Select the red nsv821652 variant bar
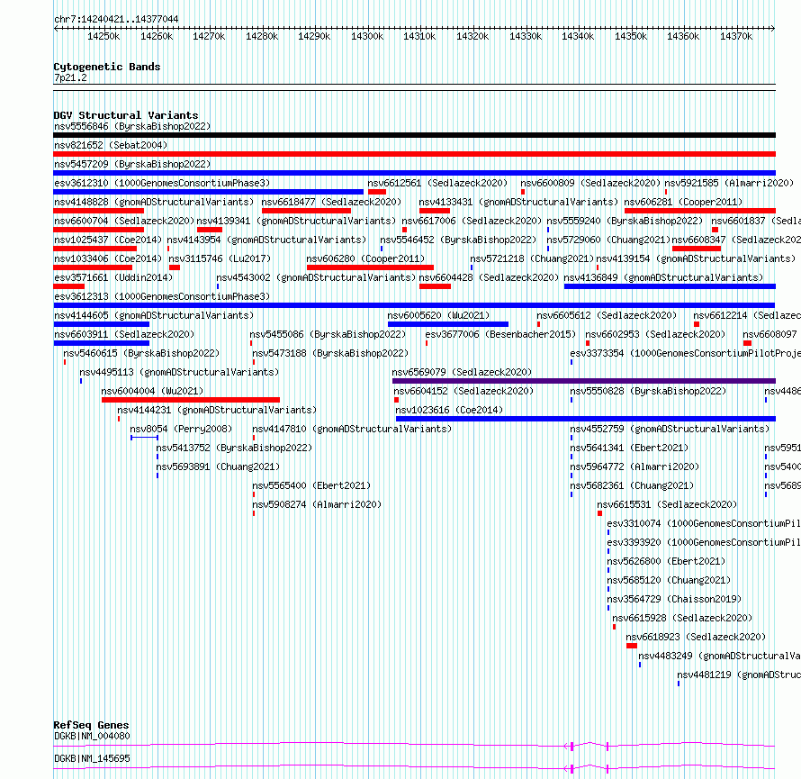The width and height of the screenshot is (801, 779). pyautogui.click(x=414, y=154)
